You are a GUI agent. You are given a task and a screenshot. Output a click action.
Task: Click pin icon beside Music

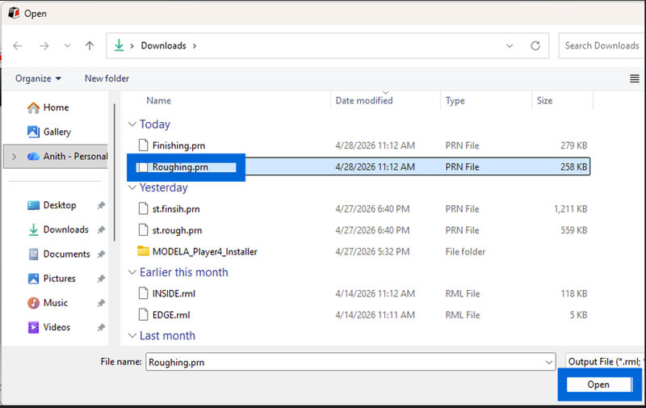tap(101, 303)
